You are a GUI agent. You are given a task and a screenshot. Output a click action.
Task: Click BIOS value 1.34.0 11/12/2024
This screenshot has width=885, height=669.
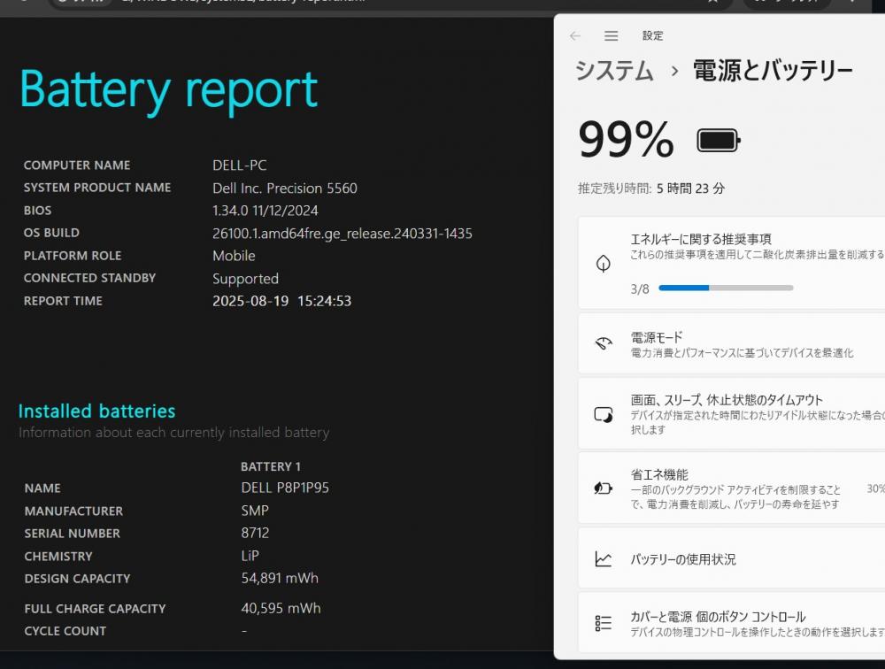pyautogui.click(x=265, y=211)
